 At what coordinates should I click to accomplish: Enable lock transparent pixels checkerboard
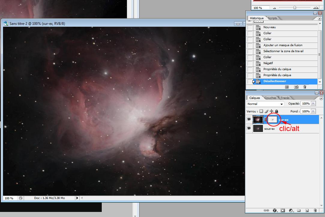point(261,111)
